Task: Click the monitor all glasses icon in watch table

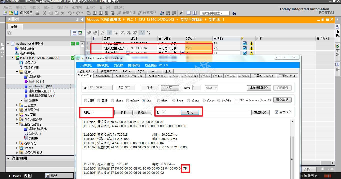Action: 142,32
